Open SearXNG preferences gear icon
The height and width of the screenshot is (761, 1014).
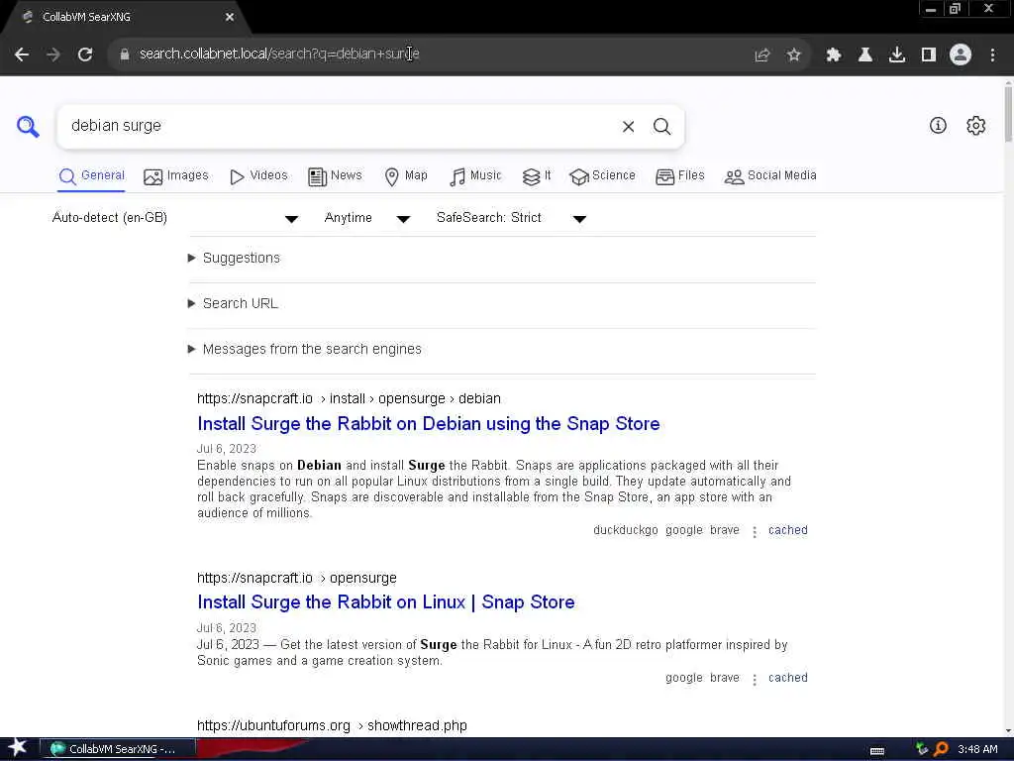975,126
